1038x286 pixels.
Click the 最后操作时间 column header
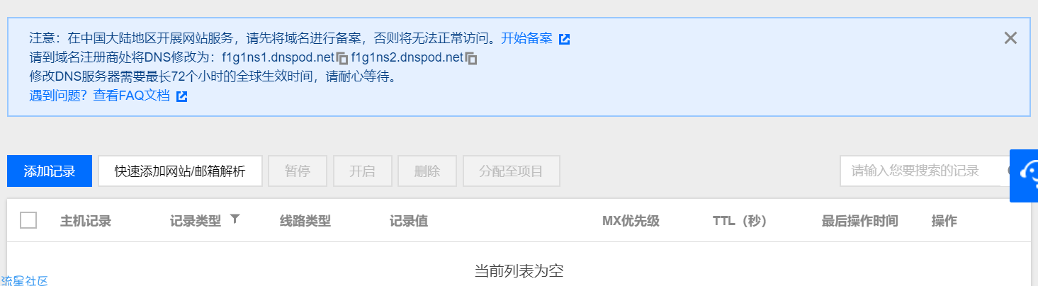860,221
